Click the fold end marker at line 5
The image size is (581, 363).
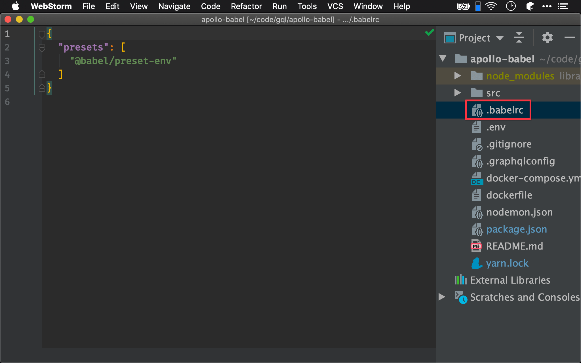point(42,88)
